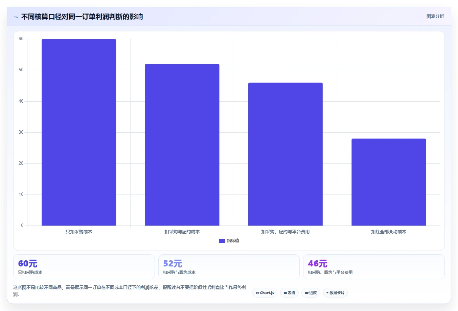
Task: Click x-axis label 扣除全部变动成本
Action: tap(389, 232)
